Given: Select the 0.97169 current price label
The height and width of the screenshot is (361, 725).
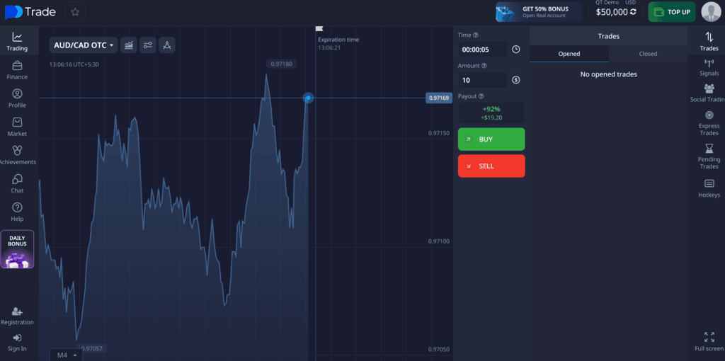Looking at the screenshot, I should pos(439,98).
